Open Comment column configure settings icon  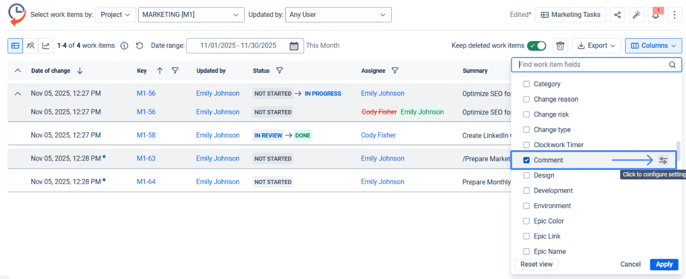663,160
